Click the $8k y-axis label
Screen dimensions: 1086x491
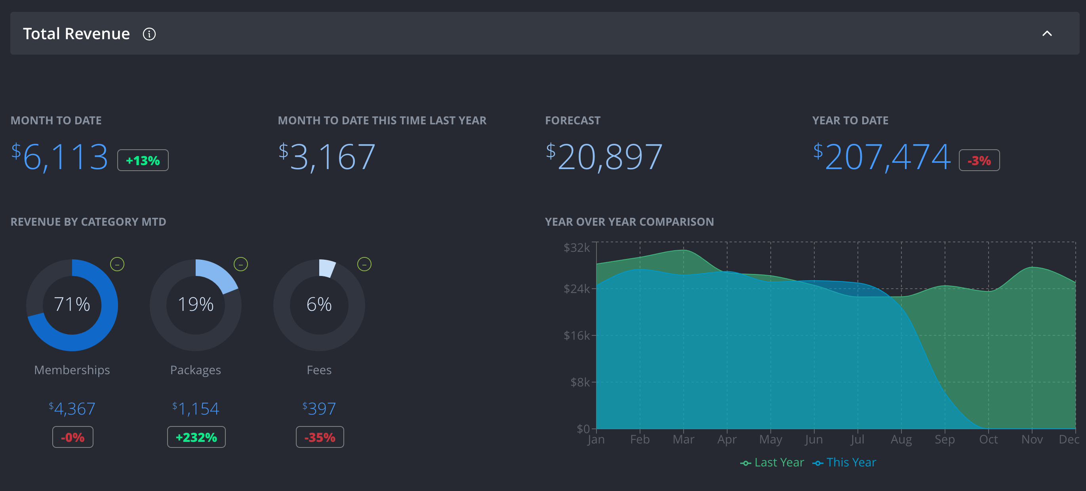click(580, 382)
